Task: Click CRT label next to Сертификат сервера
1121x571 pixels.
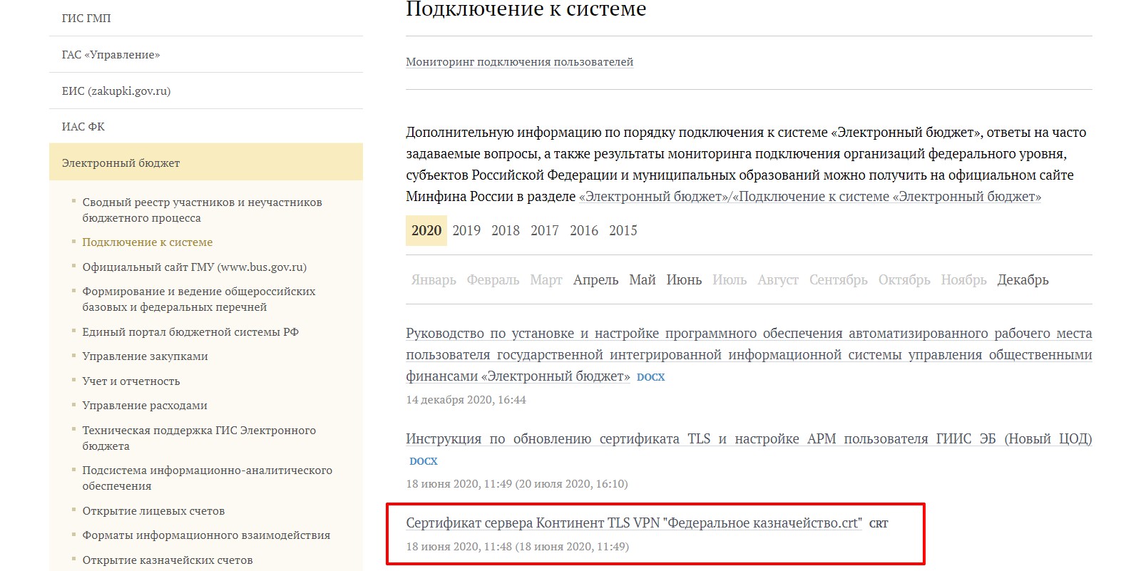Action: [879, 524]
